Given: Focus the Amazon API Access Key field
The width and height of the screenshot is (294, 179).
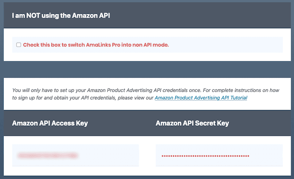Looking at the screenshot, I should pos(75,156).
